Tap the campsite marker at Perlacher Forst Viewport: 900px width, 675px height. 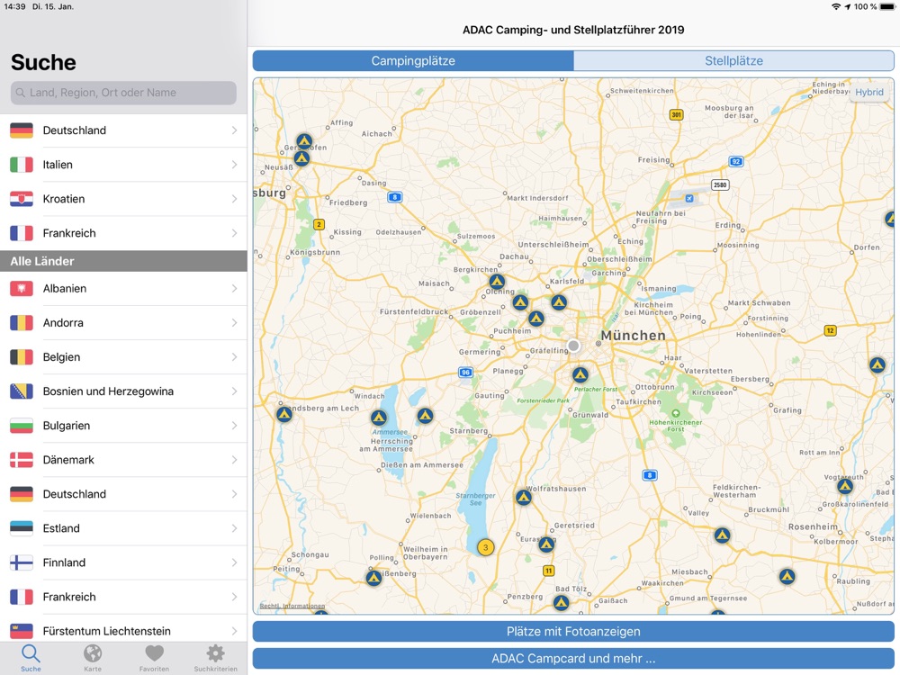click(x=580, y=374)
